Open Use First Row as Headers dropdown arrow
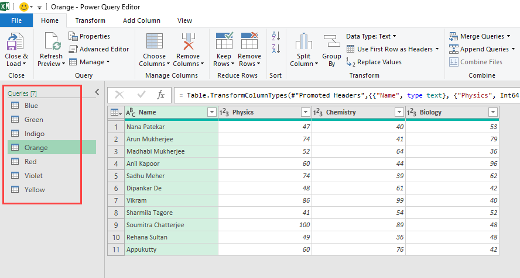The image size is (520, 278). pyautogui.click(x=437, y=49)
